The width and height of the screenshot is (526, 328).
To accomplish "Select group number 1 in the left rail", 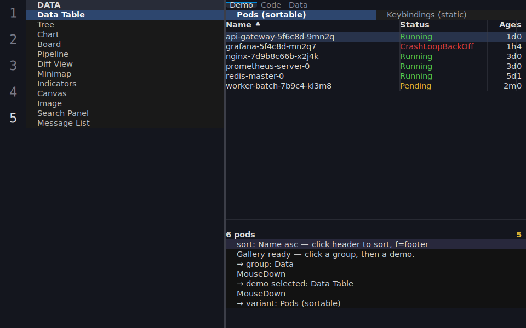I will (x=13, y=13).
